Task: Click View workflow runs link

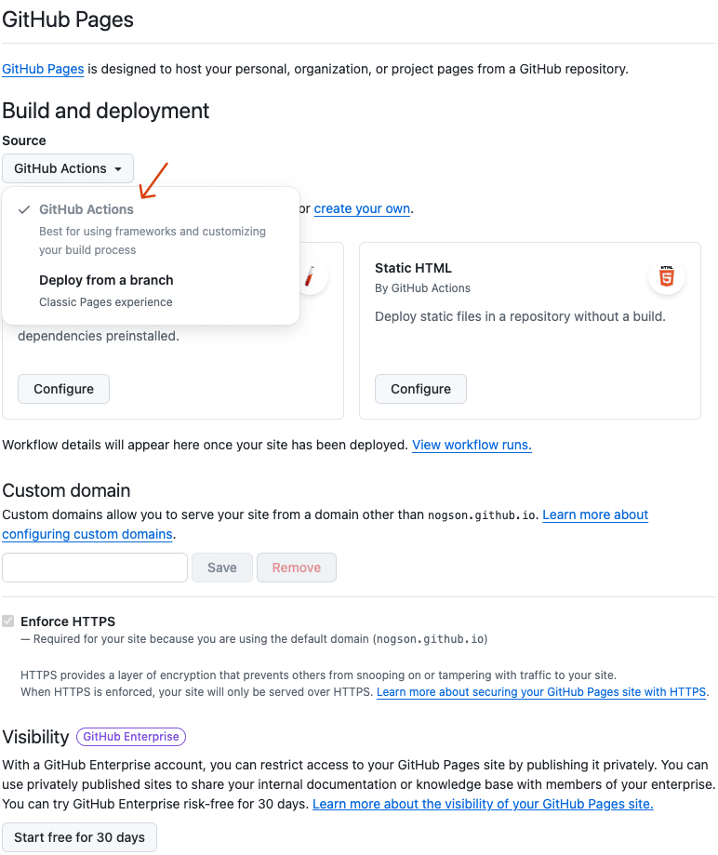Action: pos(472,445)
